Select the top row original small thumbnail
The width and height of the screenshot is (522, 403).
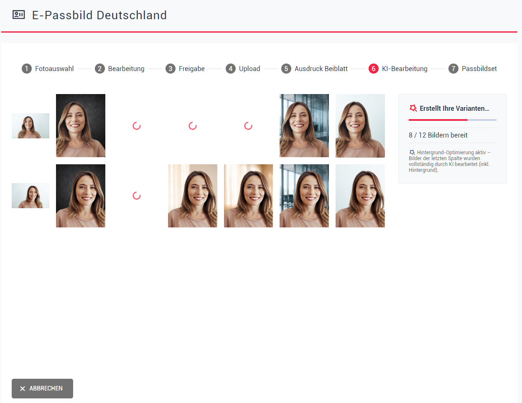point(31,126)
